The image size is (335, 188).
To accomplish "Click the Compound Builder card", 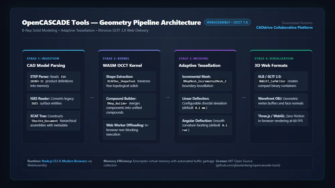I will pos(129,106).
